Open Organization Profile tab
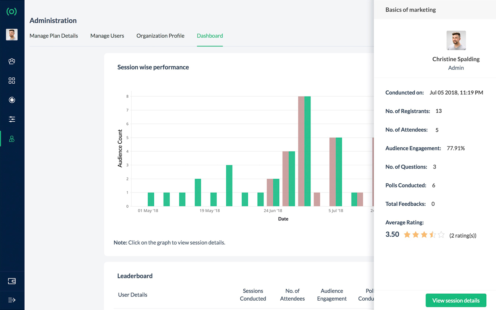Screen dimensions: 496x310 point(160,36)
